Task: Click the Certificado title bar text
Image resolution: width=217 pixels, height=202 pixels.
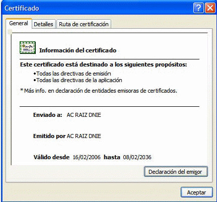Action: [22, 8]
